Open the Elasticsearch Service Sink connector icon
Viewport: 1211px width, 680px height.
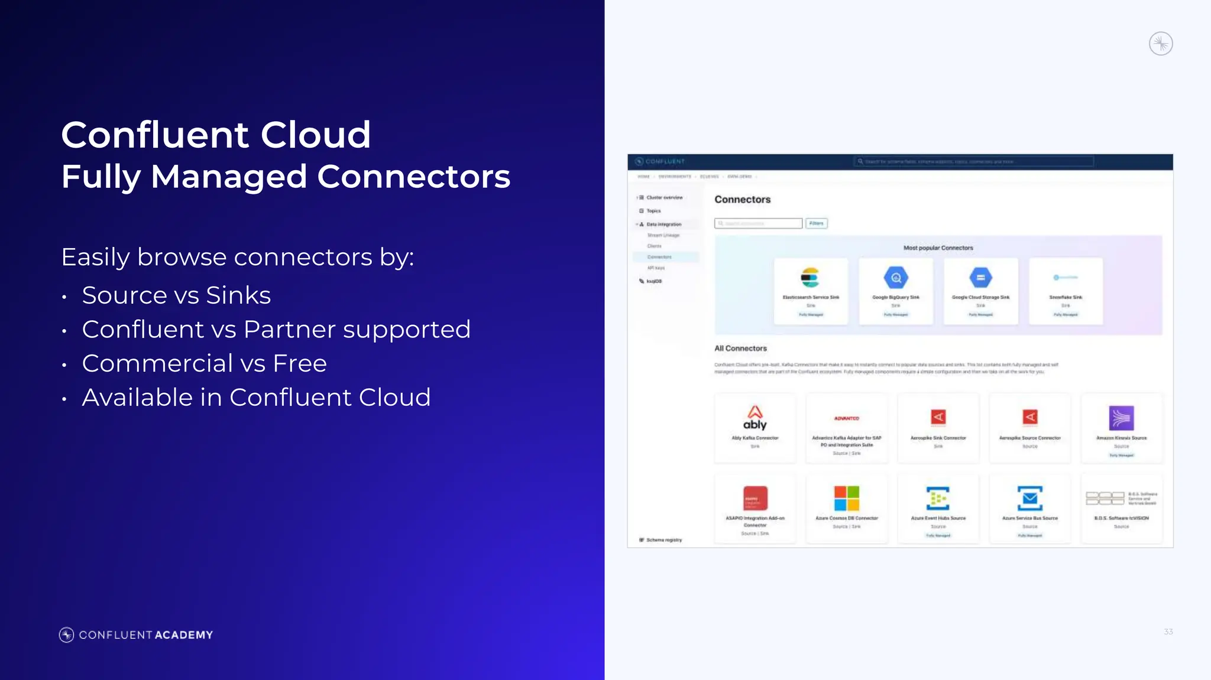[x=810, y=277]
